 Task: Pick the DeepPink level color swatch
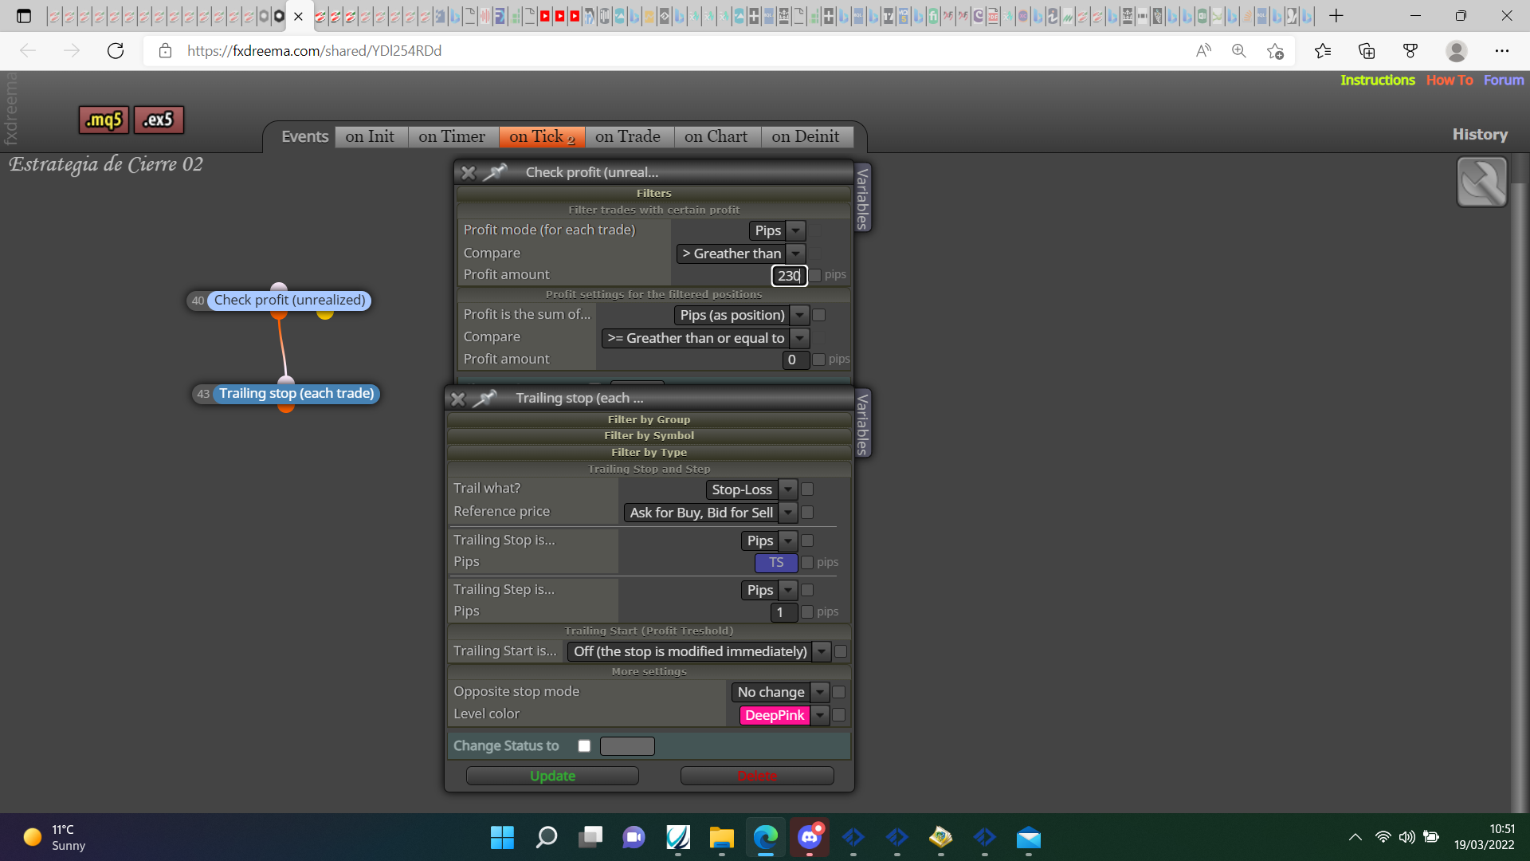tap(775, 715)
